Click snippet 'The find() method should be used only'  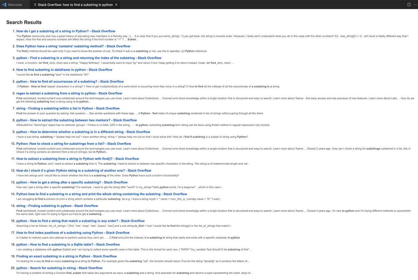[x=111, y=51]
